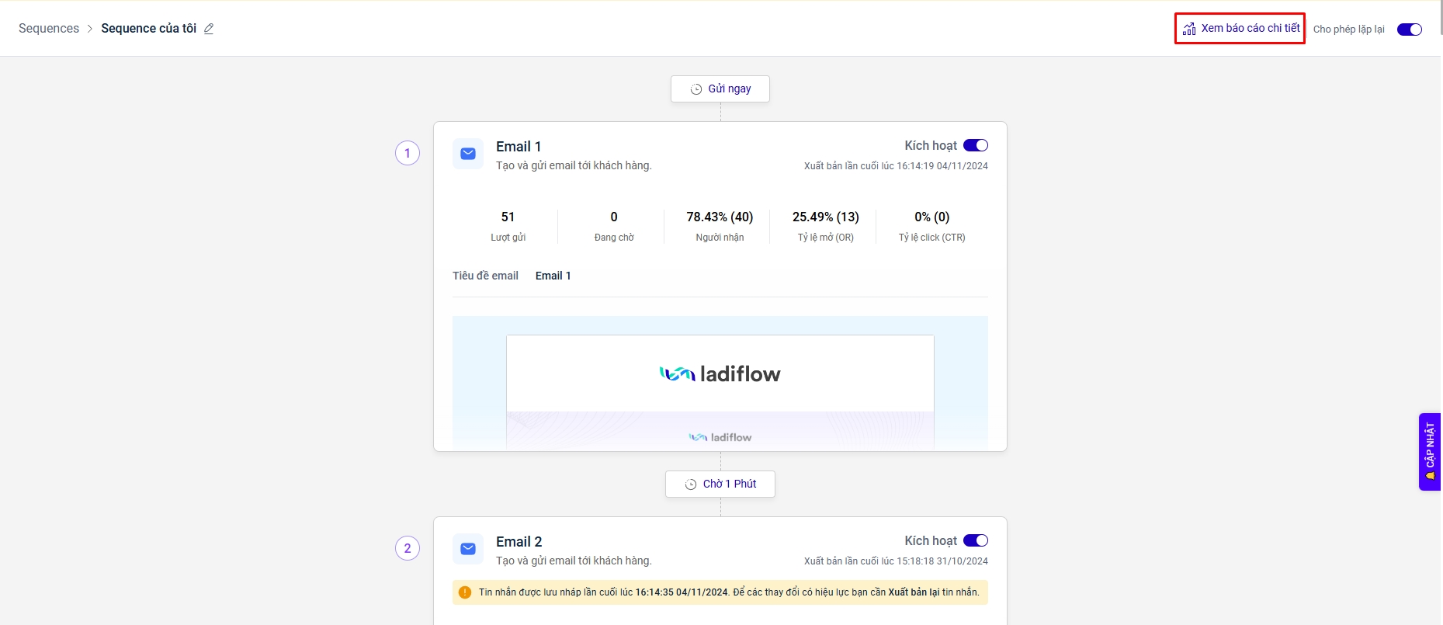Screen dimensions: 1443x625
Task: Disable Kích hoạt toggle for Email 1
Action: [x=975, y=145]
